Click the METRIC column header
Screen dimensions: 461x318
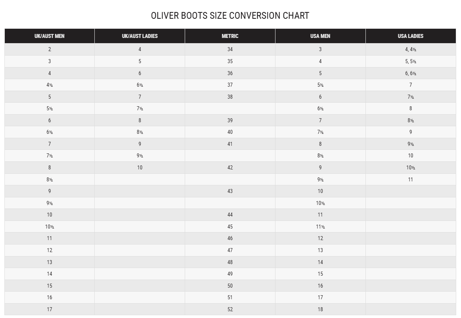click(x=230, y=36)
